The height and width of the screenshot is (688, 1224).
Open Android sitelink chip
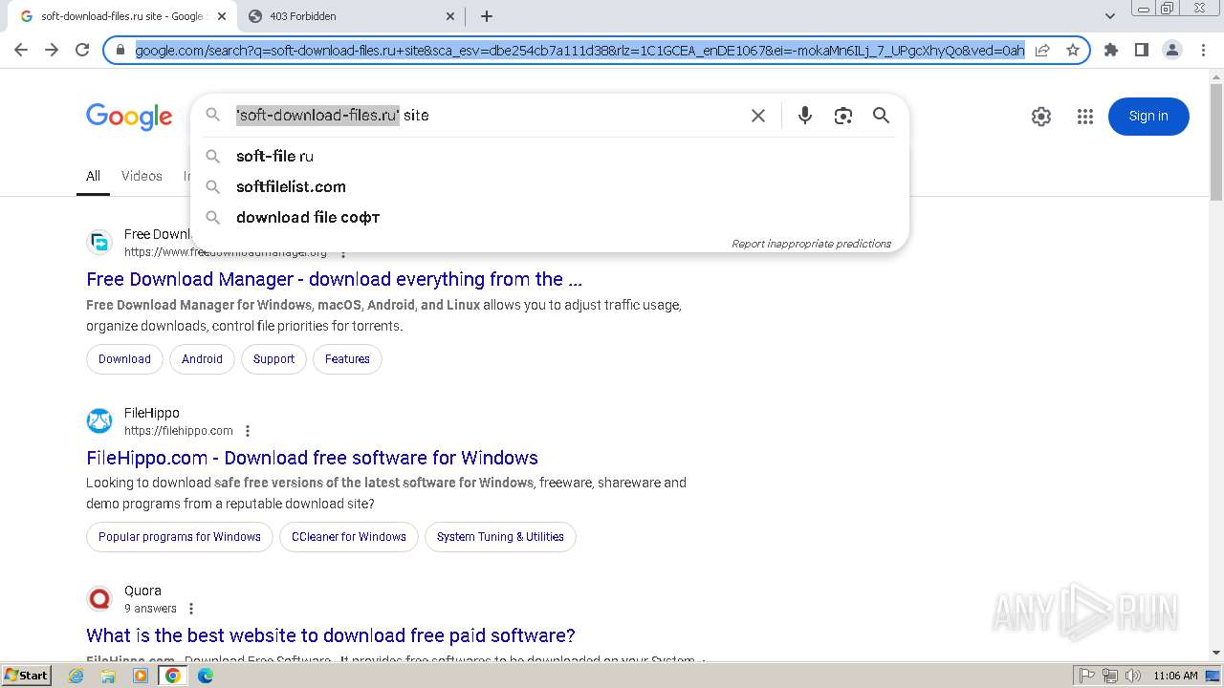[x=202, y=359]
